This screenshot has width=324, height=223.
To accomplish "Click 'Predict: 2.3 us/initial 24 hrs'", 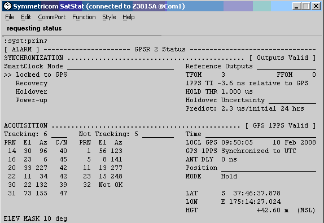I will (245, 108).
